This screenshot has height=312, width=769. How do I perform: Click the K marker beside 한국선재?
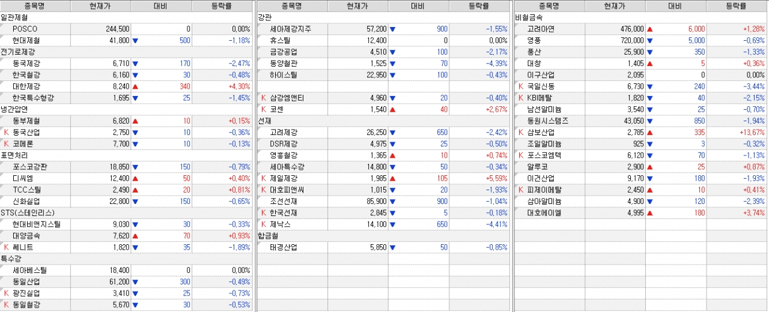click(x=264, y=213)
